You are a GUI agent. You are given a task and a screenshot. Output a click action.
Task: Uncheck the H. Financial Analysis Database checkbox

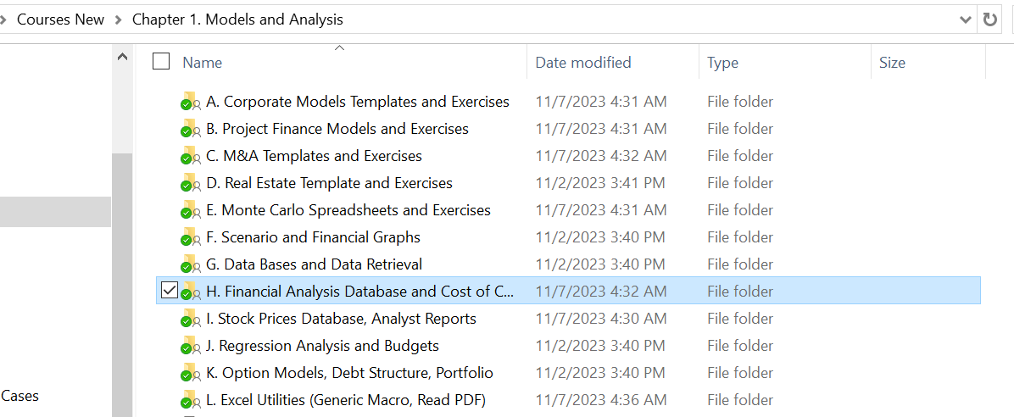point(170,291)
